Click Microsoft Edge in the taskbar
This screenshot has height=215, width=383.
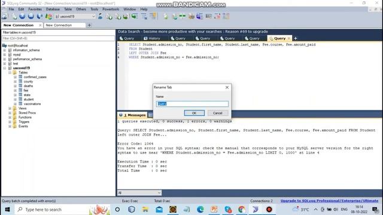pos(200,210)
